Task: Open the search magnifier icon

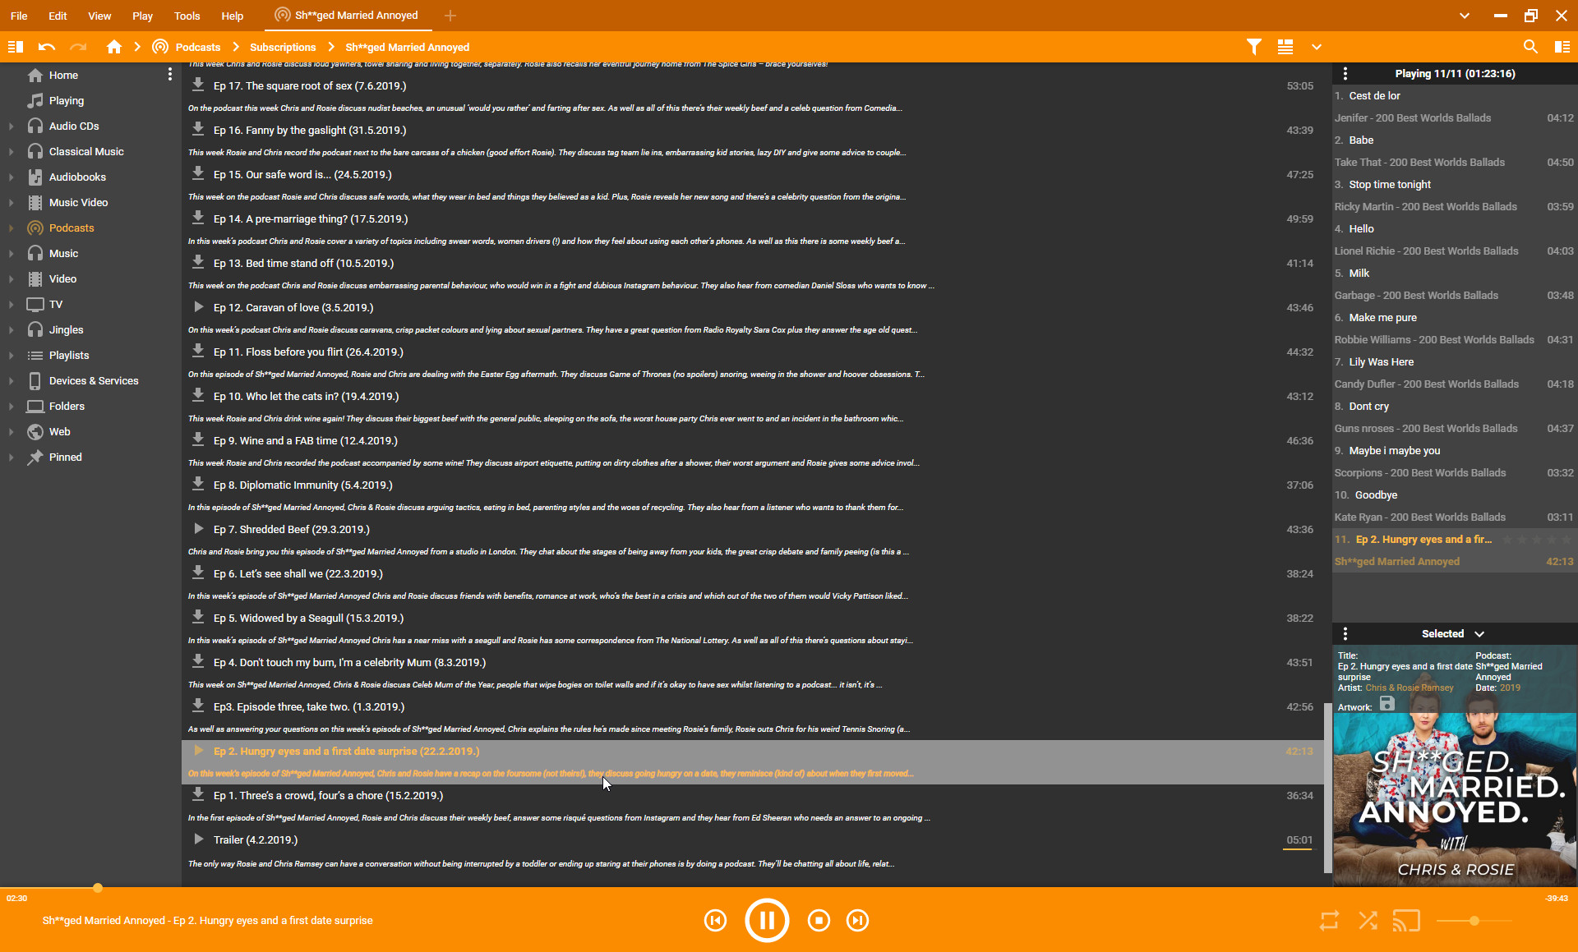Action: click(1530, 47)
